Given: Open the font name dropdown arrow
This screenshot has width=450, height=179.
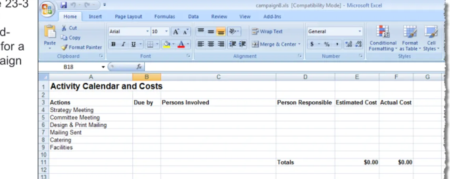Looking at the screenshot, I should [148, 31].
